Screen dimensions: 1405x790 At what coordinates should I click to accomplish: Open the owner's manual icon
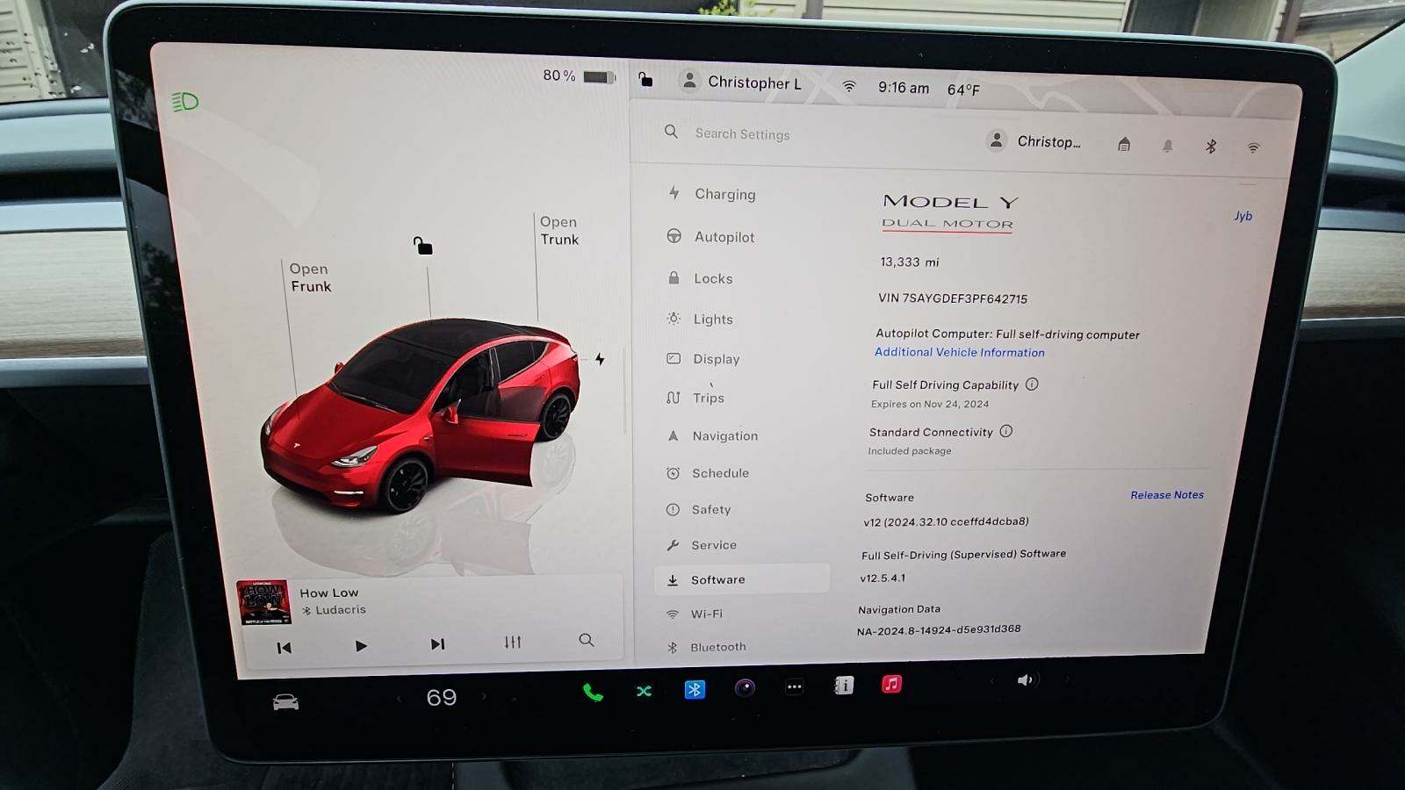[843, 686]
